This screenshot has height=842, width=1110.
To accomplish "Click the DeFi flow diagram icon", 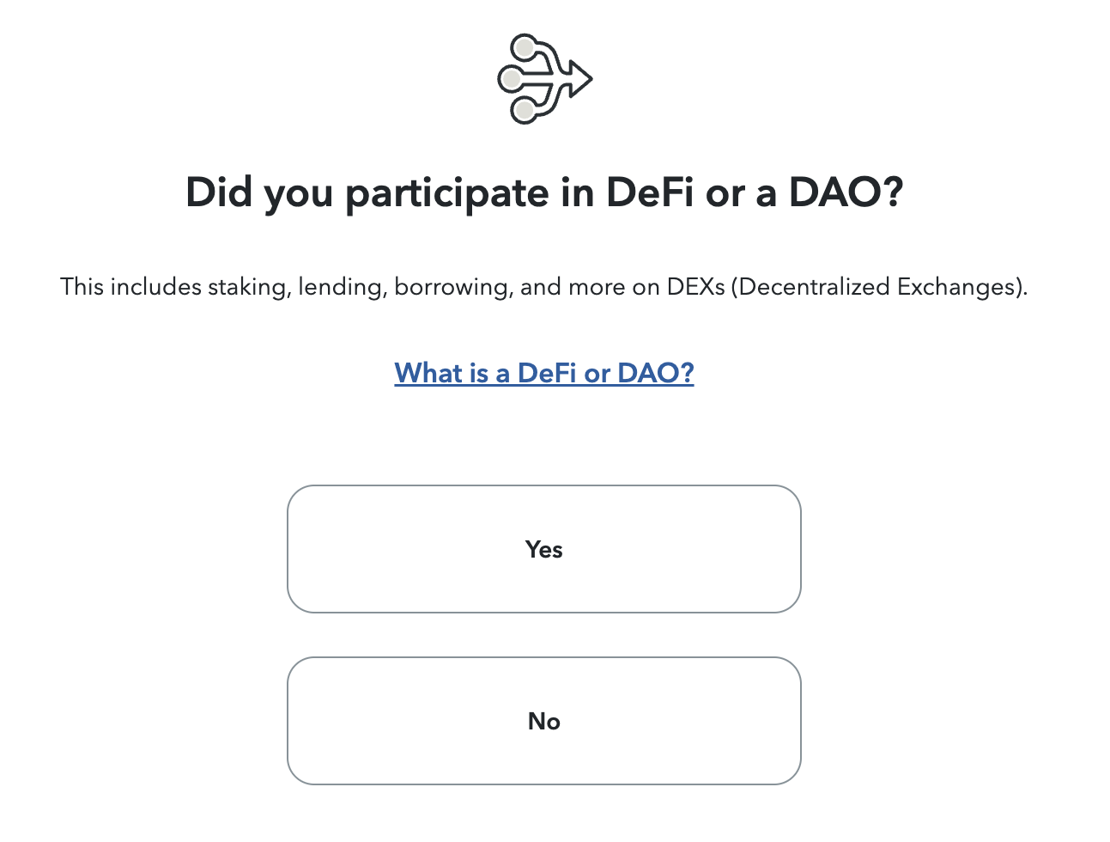I will pos(544,79).
